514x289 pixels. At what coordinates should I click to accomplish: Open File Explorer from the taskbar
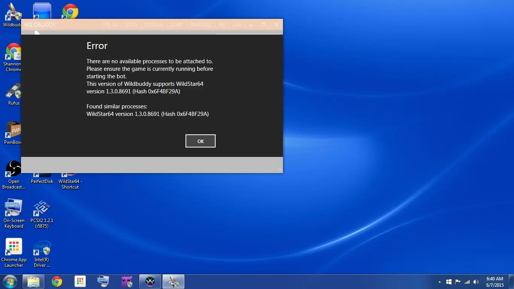tap(33, 281)
